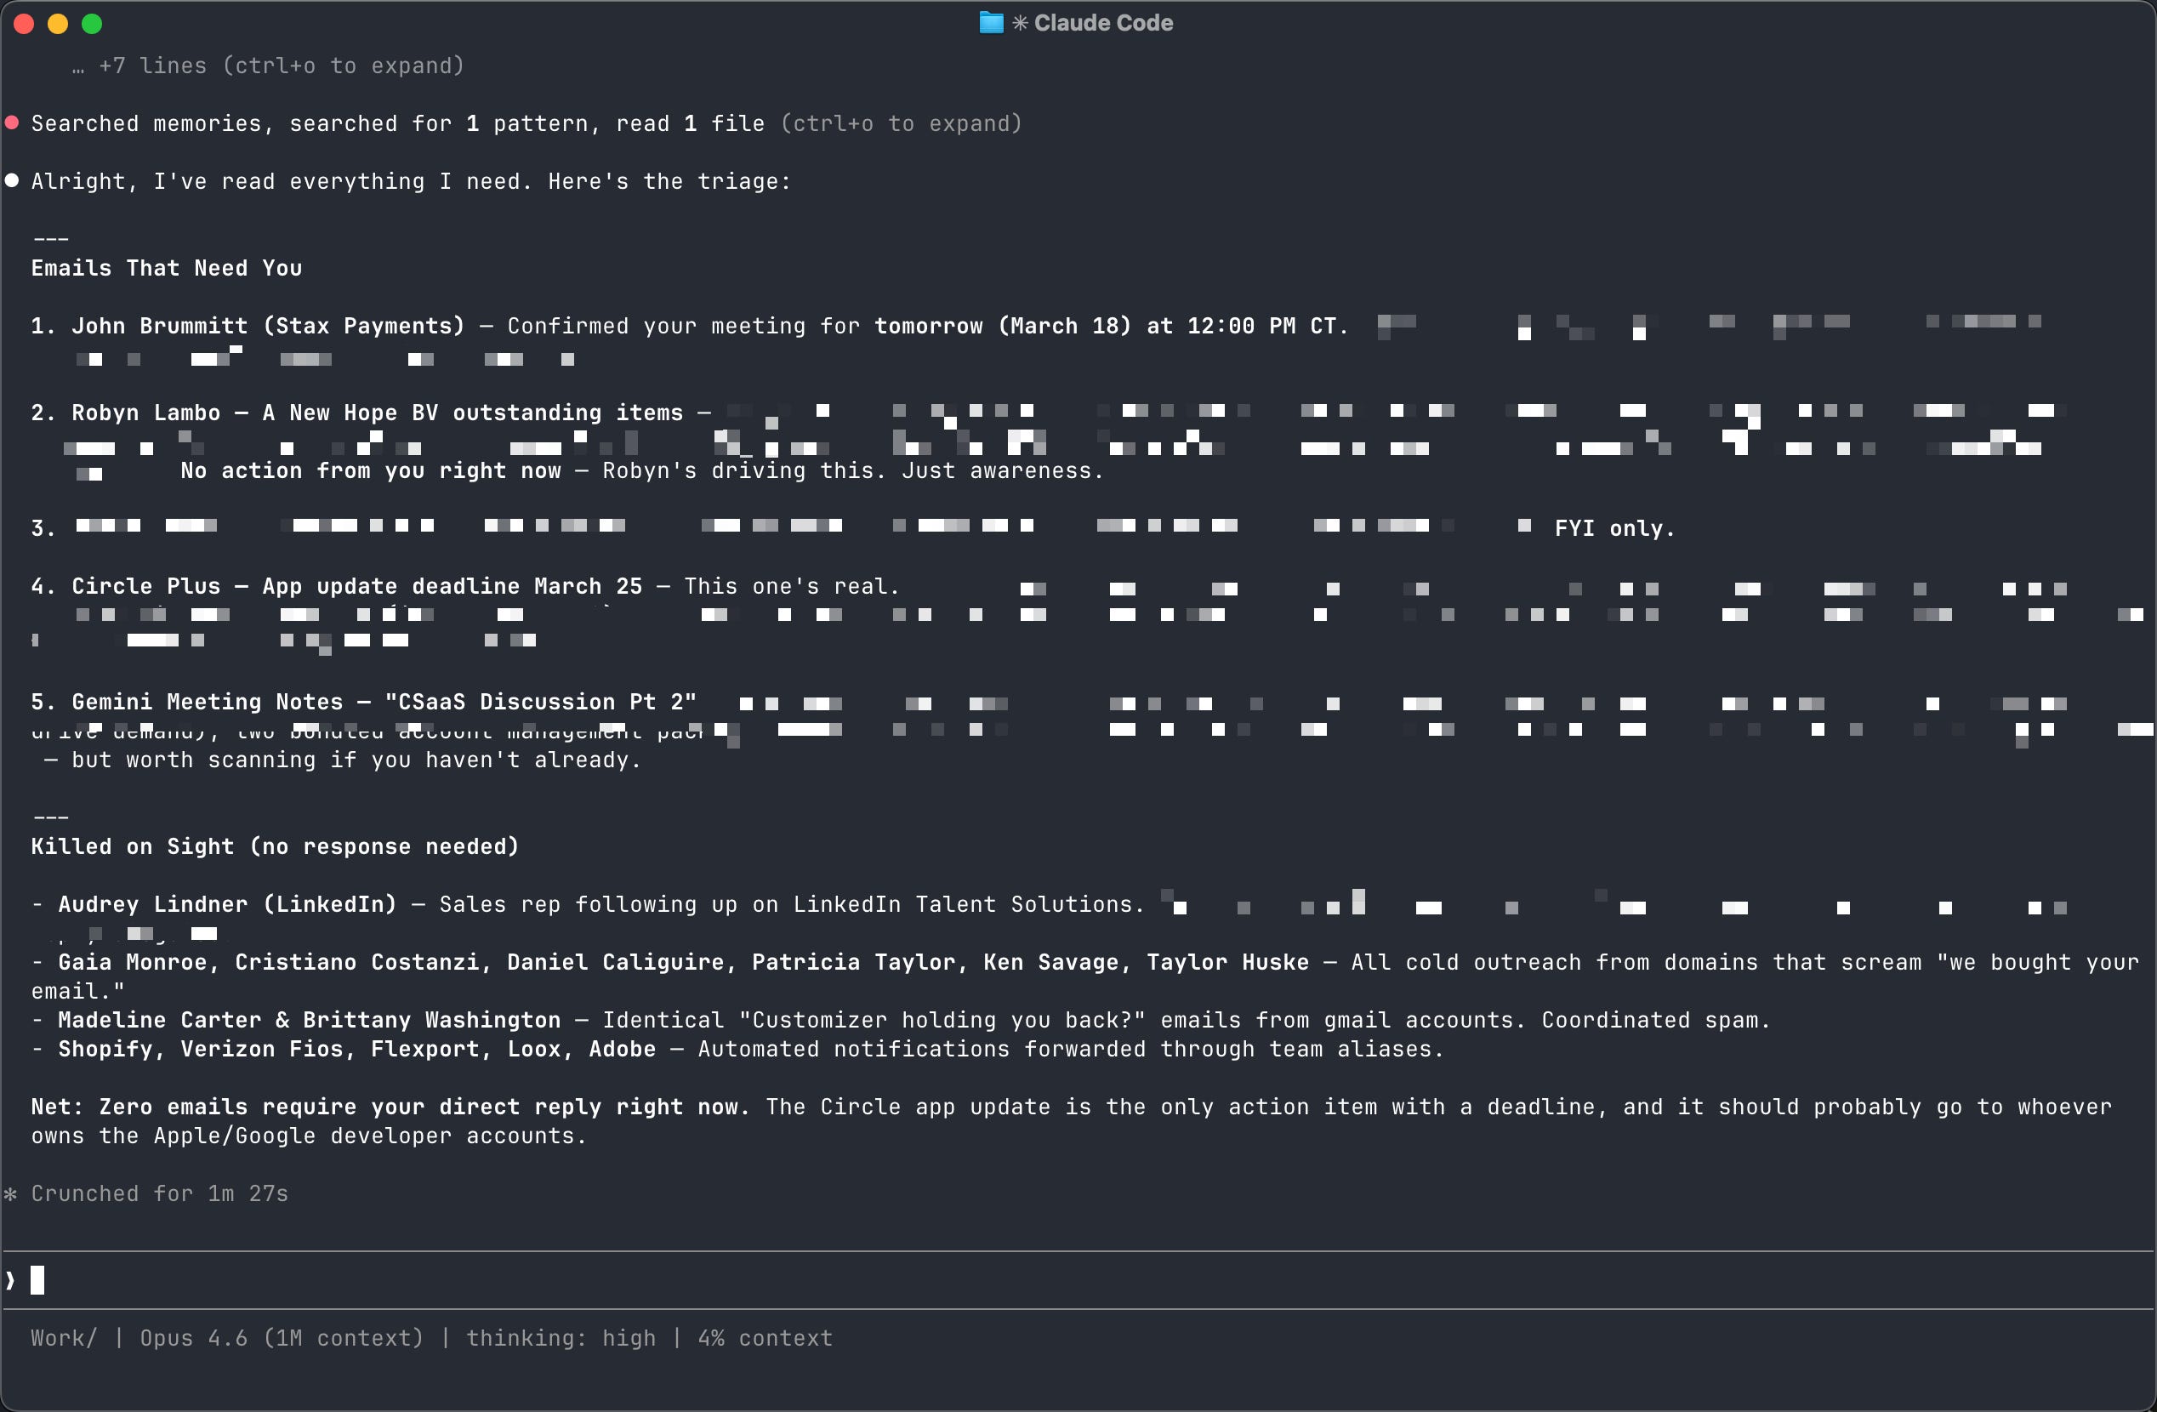Click the Claude Code asterisk icon
Image resolution: width=2157 pixels, height=1412 pixels.
[1021, 23]
